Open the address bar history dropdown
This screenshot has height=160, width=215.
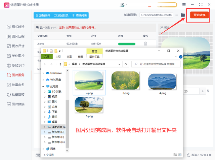(119, 64)
